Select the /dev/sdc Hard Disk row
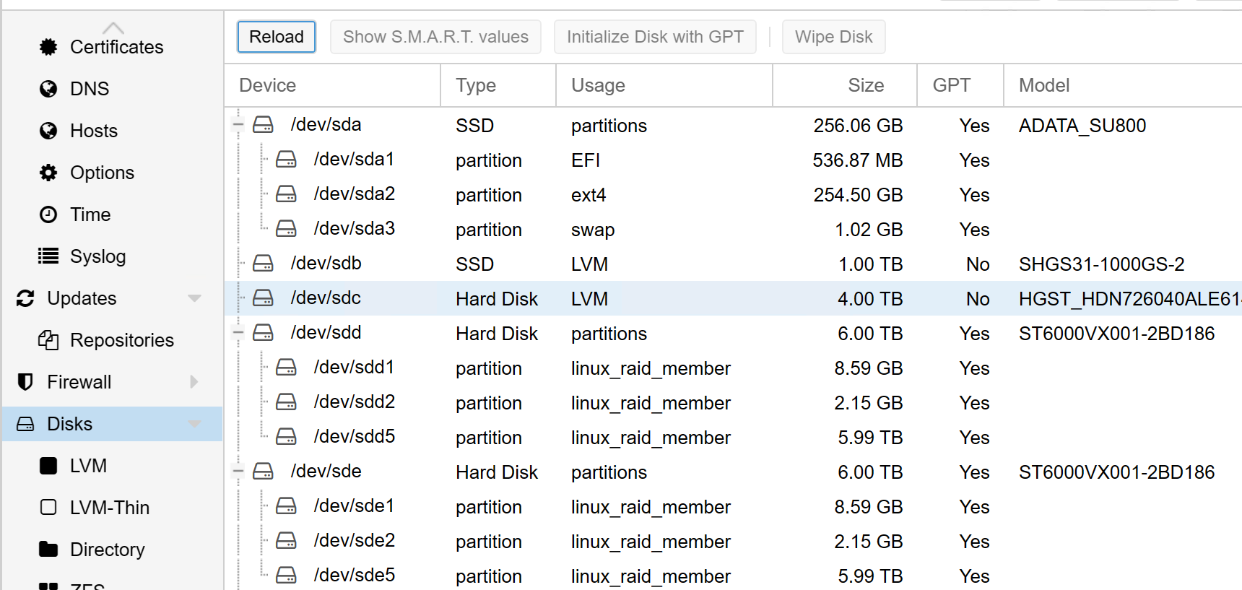The height and width of the screenshot is (590, 1242). click(x=497, y=299)
